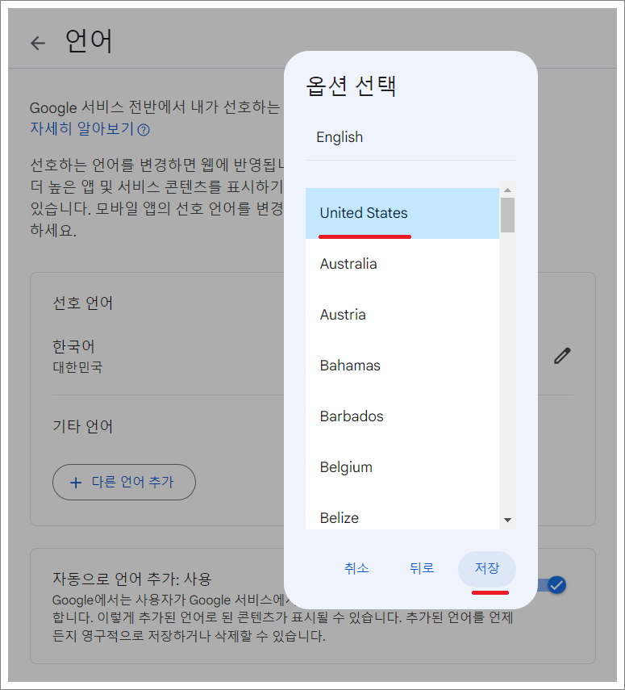The height and width of the screenshot is (690, 625).
Task: Click the 한국어 preferred language entry
Action: click(x=73, y=346)
